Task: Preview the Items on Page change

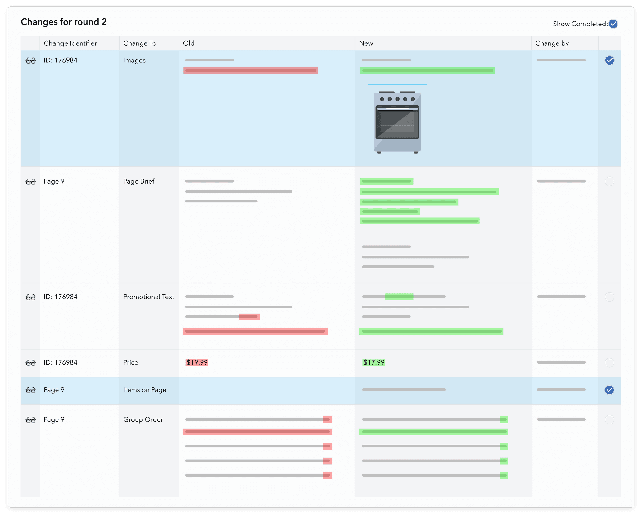Action: click(31, 390)
